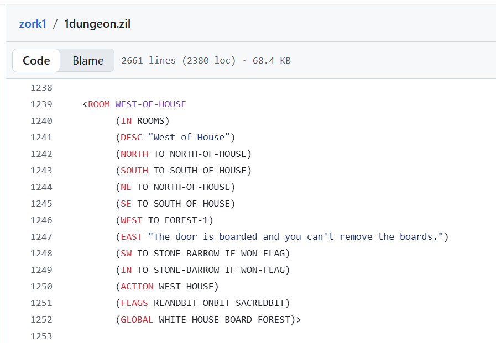The image size is (496, 343).
Task: Click NORTH-OF-HOUSE on the NORTH line
Action: 208,154
